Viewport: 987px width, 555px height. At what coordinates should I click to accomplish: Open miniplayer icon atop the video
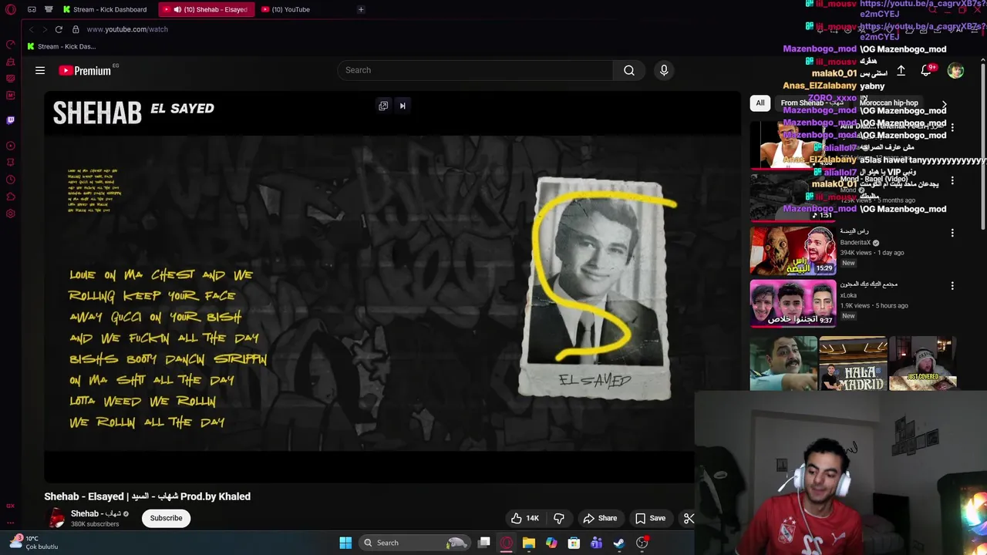pyautogui.click(x=383, y=106)
